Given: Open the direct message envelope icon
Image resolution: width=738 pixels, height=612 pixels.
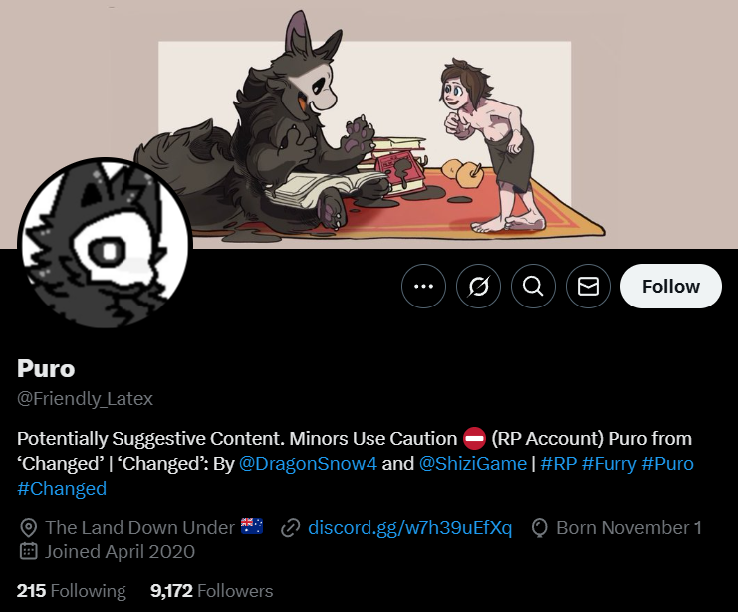Looking at the screenshot, I should coord(588,286).
